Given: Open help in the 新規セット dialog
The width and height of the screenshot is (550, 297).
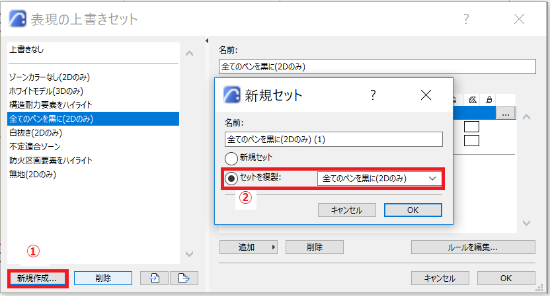Looking at the screenshot, I should click(373, 95).
